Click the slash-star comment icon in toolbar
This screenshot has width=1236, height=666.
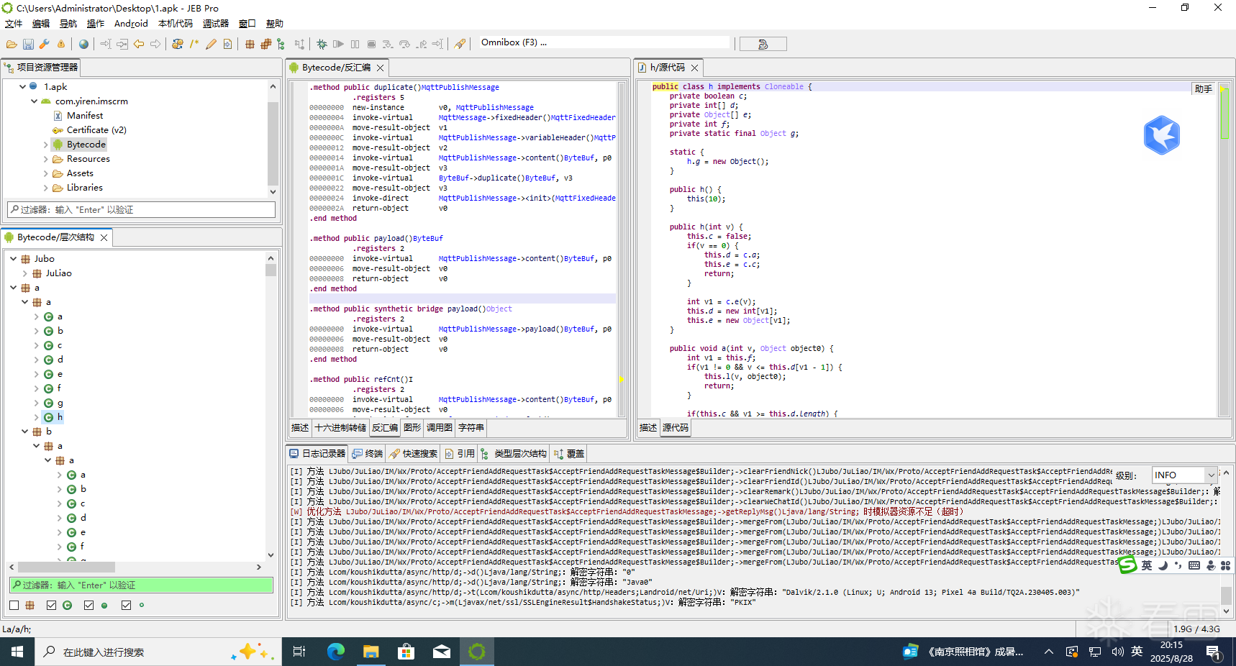pyautogui.click(x=194, y=44)
